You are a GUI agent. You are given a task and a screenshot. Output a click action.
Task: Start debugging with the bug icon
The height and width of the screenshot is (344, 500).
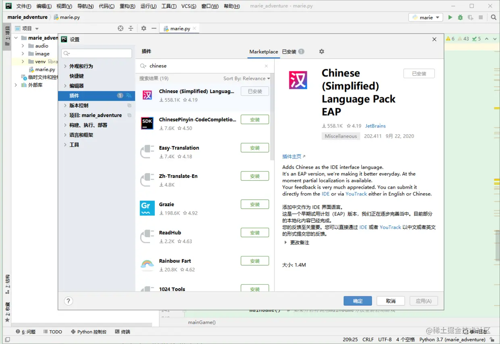point(460,17)
